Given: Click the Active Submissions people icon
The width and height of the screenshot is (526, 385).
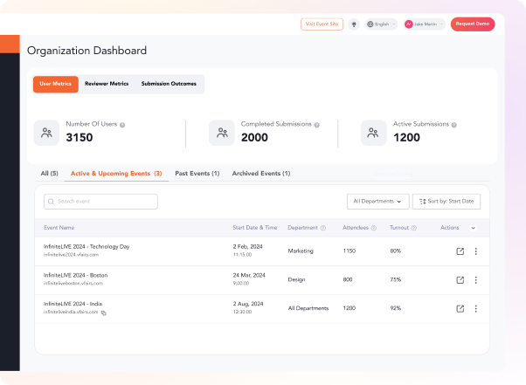Looking at the screenshot, I should (373, 133).
